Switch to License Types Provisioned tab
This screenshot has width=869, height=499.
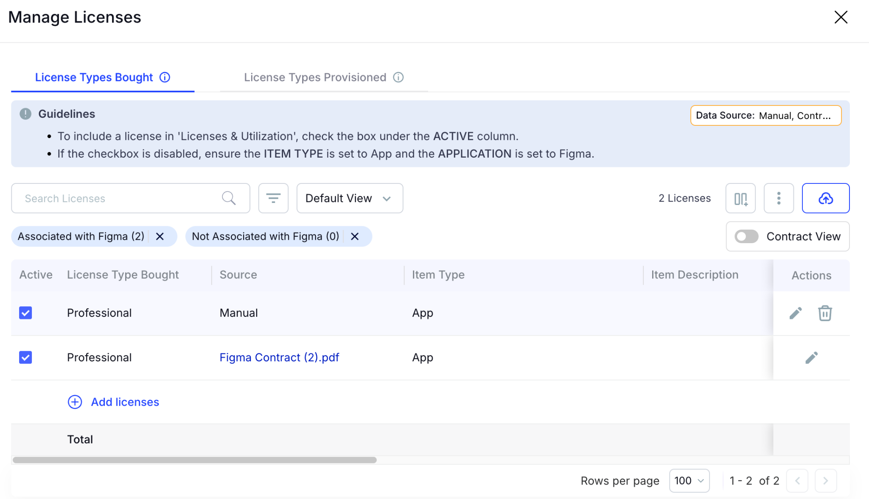click(315, 78)
